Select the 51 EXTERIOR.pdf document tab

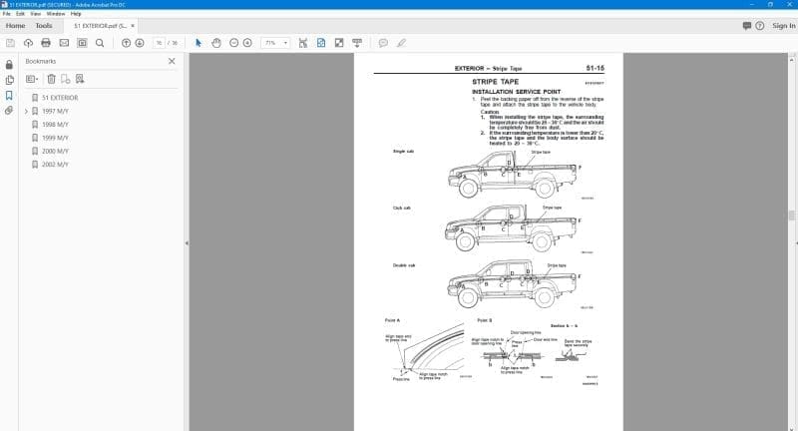(x=100, y=26)
